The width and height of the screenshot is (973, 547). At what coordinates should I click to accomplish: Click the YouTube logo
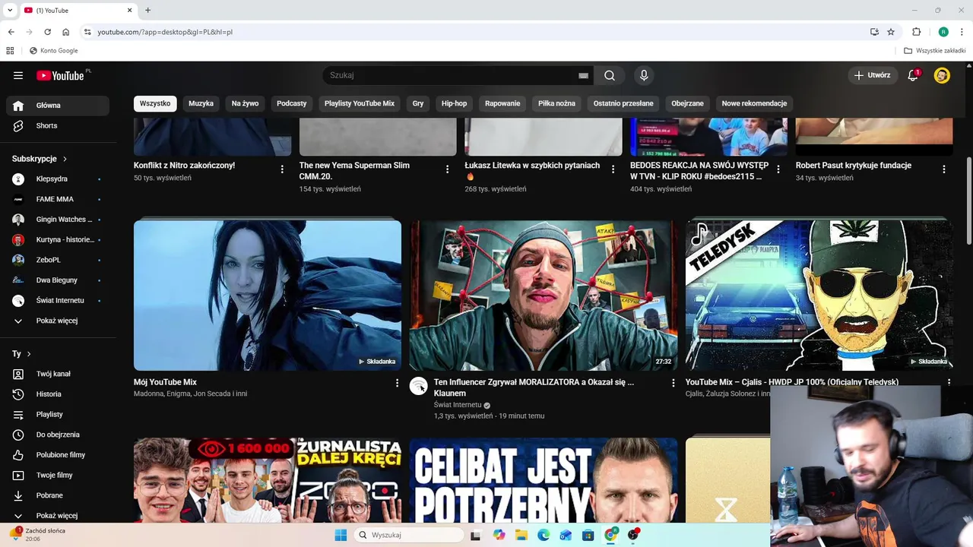click(x=61, y=75)
